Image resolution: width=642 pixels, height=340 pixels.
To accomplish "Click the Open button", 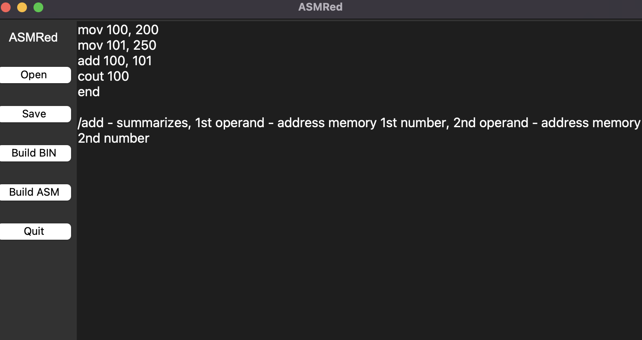I will [x=34, y=75].
